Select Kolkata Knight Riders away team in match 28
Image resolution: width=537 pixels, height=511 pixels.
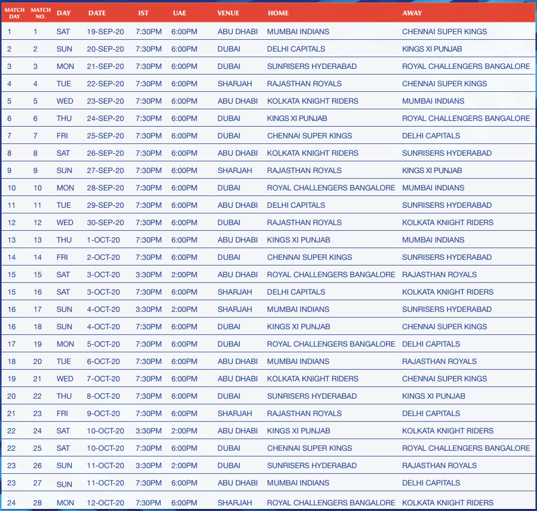point(448,503)
